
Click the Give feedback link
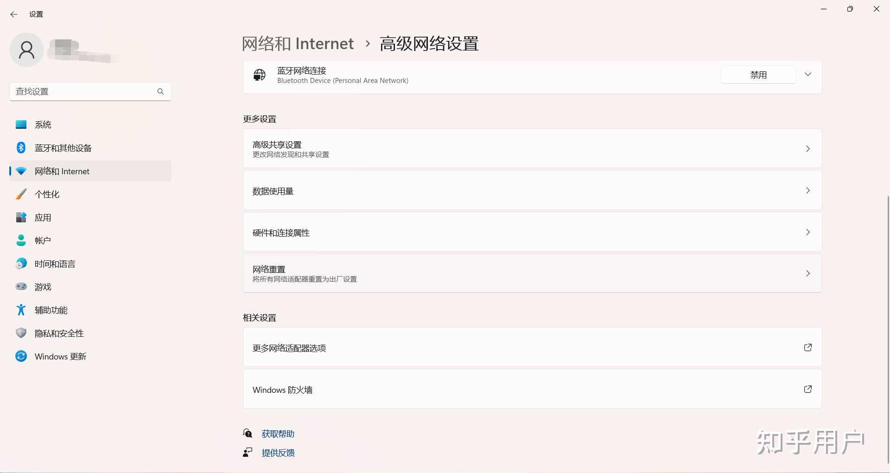(278, 453)
